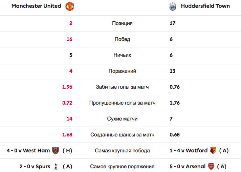Click the Watford crest icon
Image resolution: width=241 pixels, height=172 pixels.
point(213,150)
